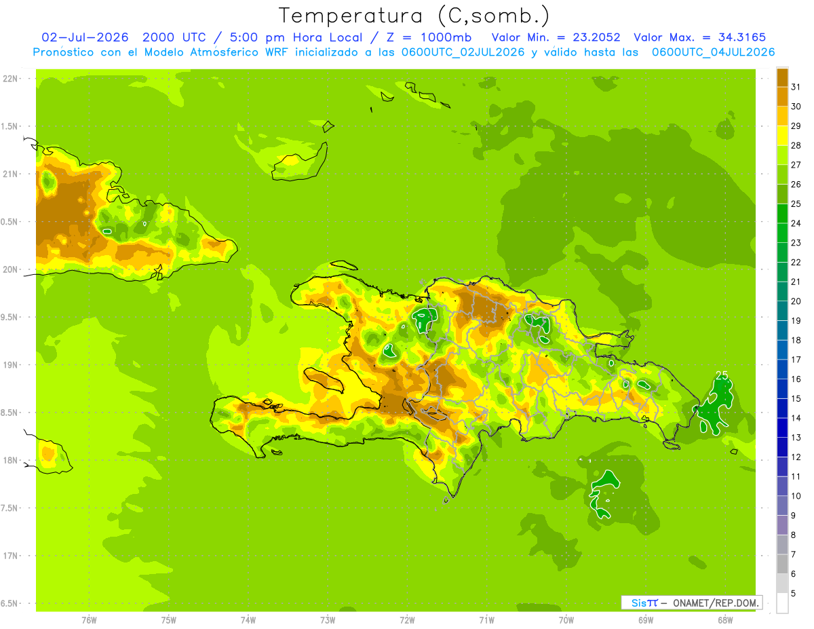Click the legend band between 26 and 27

click(782, 174)
